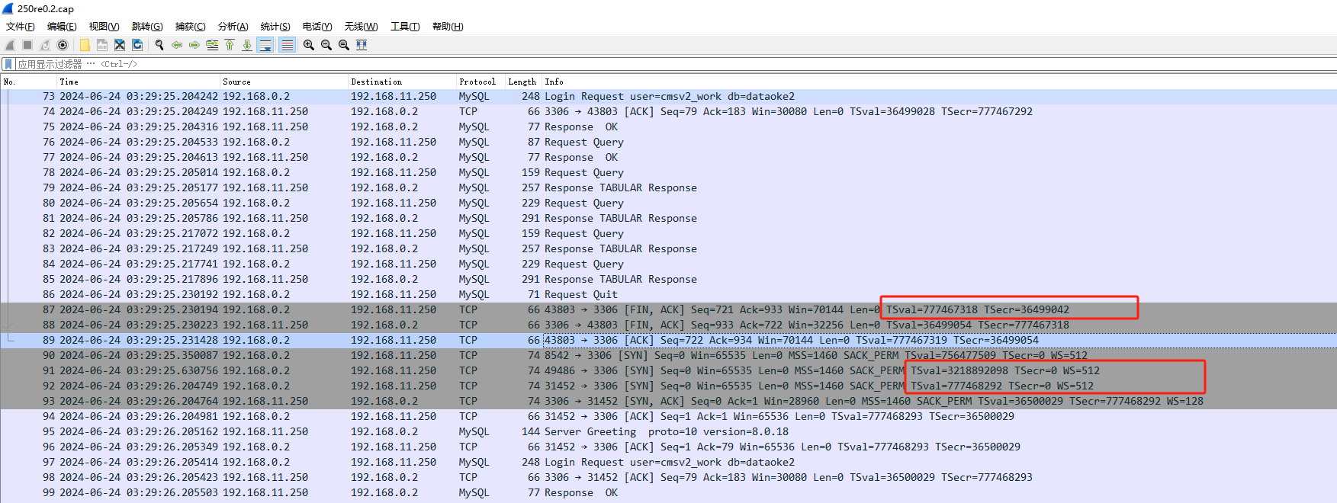This screenshot has width=1337, height=503.
Task: Click resize columns to fit content icon
Action: (362, 45)
